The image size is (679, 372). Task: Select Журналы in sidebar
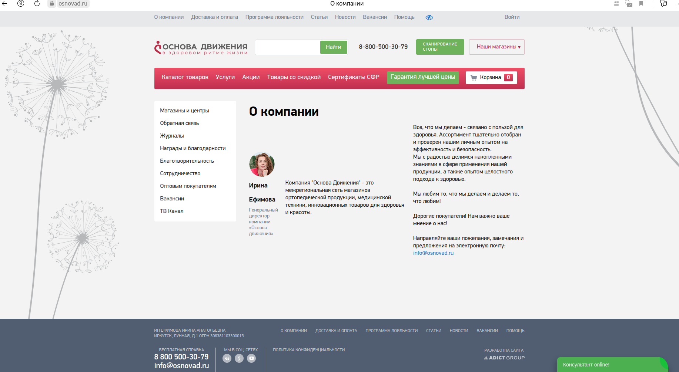(172, 136)
